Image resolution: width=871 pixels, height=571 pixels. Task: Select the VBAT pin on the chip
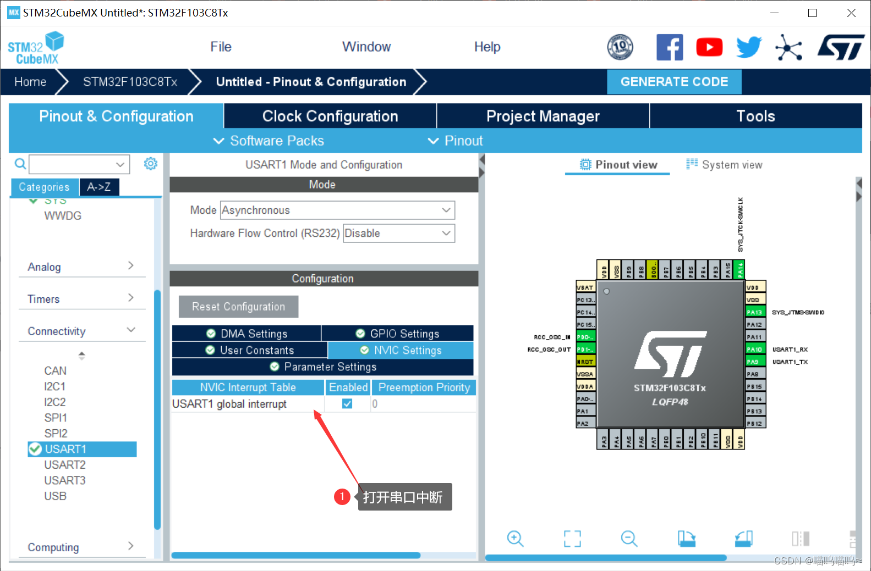coord(585,287)
